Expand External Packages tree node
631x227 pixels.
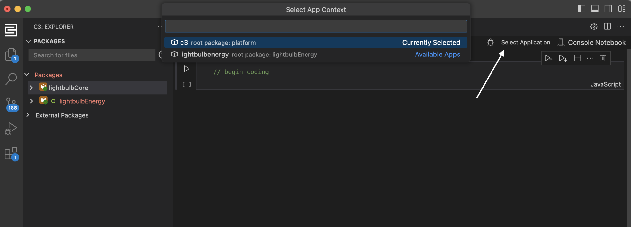point(28,115)
